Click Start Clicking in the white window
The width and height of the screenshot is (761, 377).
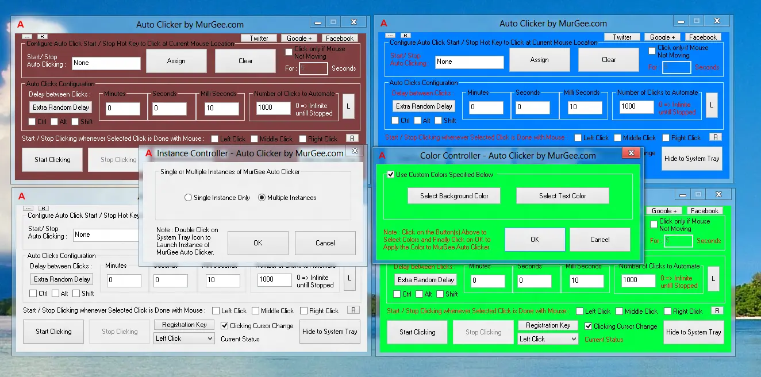tap(53, 332)
